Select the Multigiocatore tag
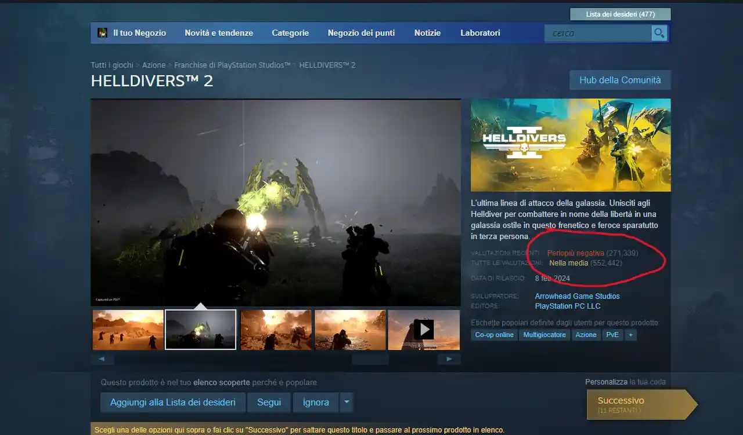Screen dimensions: 743x435 point(544,335)
